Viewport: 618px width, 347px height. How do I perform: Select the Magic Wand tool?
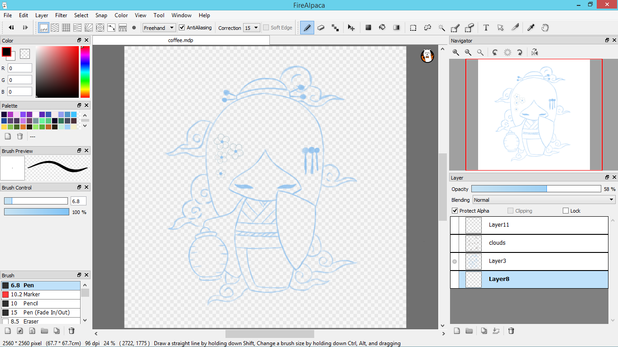click(441, 28)
